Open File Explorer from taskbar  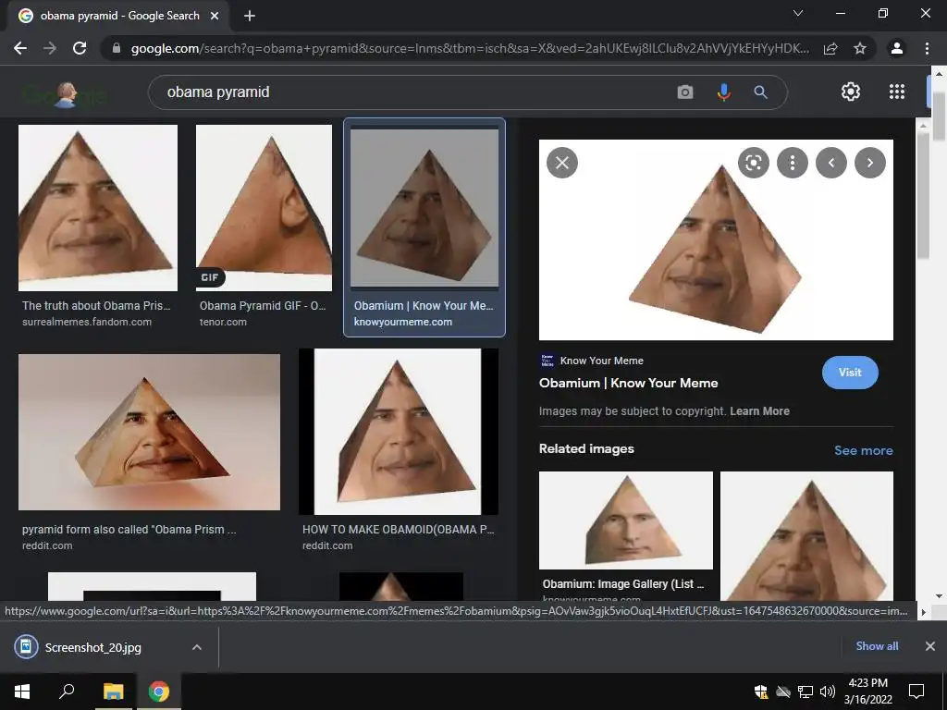113,692
